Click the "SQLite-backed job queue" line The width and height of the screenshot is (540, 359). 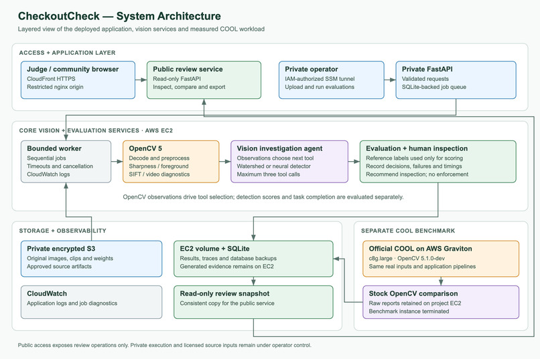pos(434,88)
